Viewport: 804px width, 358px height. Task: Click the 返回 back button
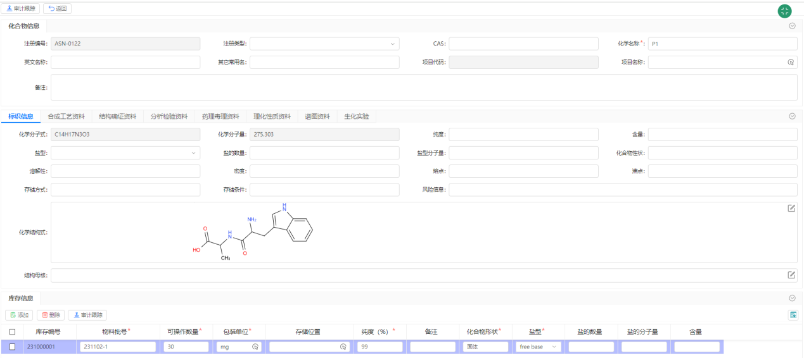point(57,9)
